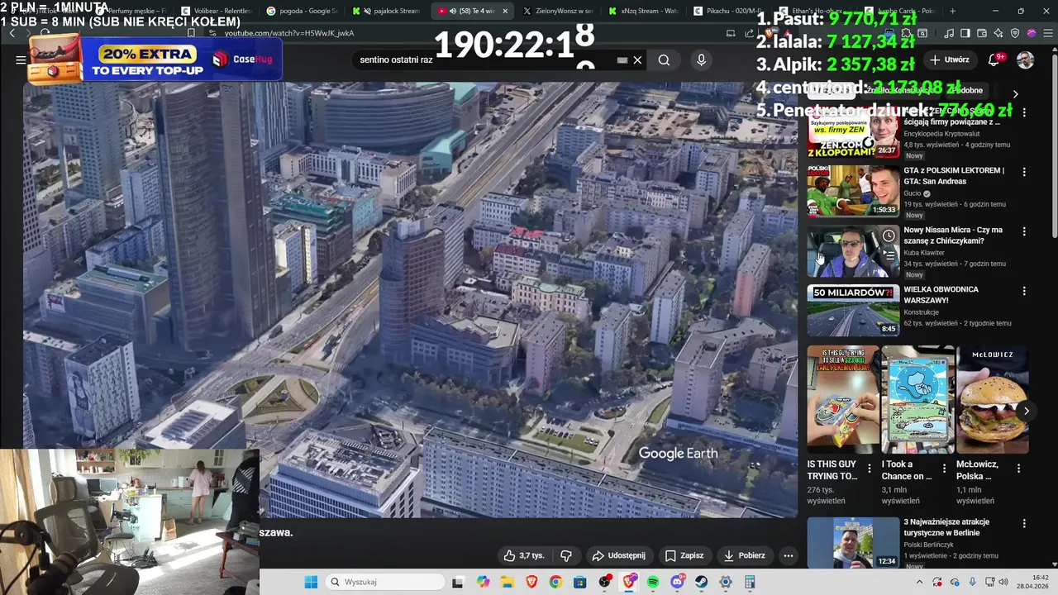Screen dimensions: 1058x595
Task: Show next shorts with the right chevron
Action: point(1026,411)
